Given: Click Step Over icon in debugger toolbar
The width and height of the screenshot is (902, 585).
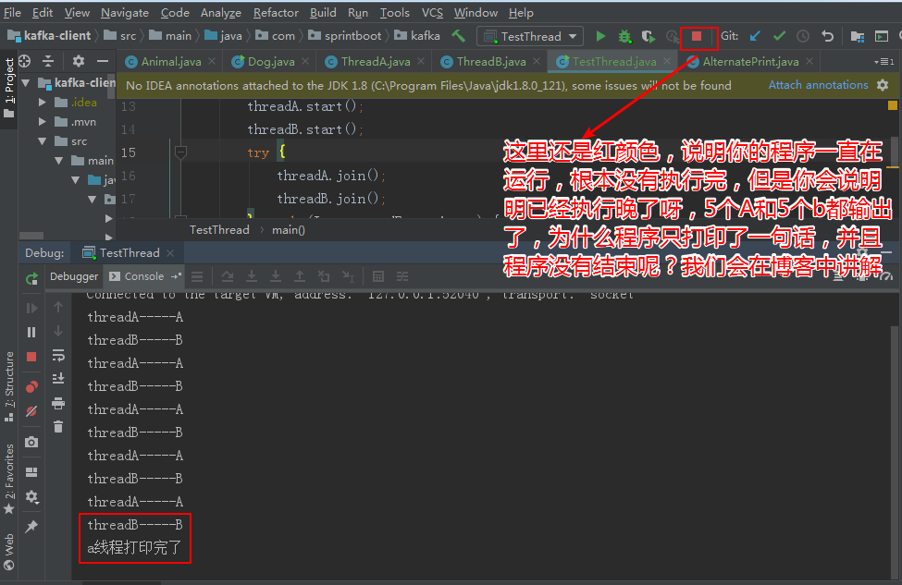Looking at the screenshot, I should [x=228, y=276].
